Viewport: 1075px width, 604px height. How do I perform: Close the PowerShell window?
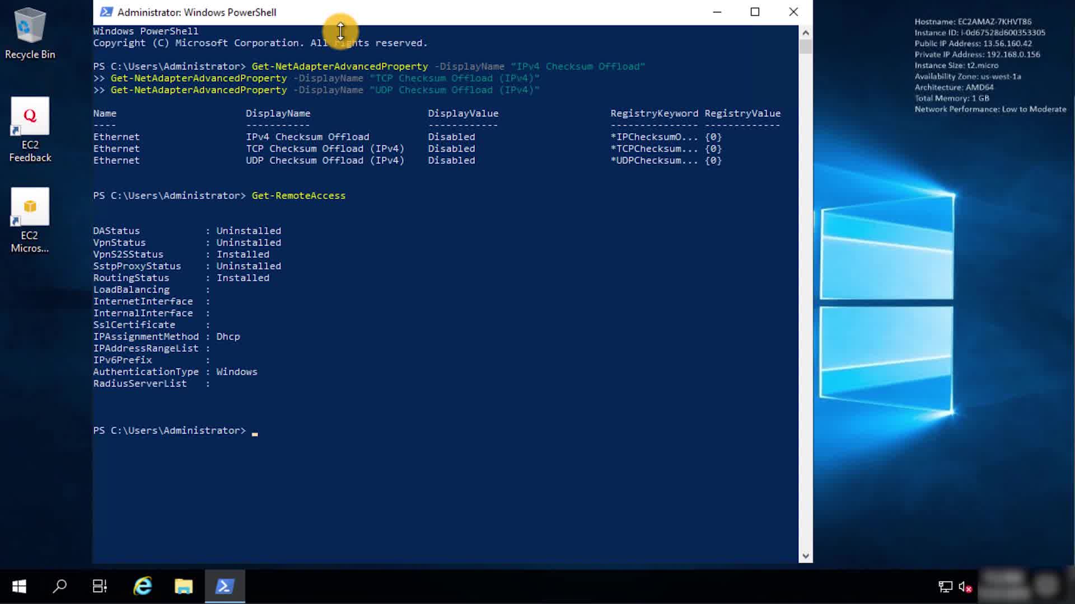coord(793,12)
